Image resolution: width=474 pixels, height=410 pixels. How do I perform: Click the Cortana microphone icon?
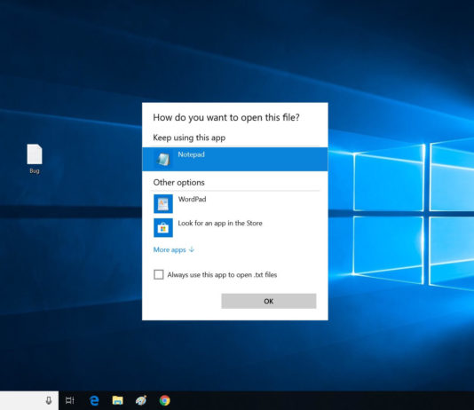(x=49, y=400)
